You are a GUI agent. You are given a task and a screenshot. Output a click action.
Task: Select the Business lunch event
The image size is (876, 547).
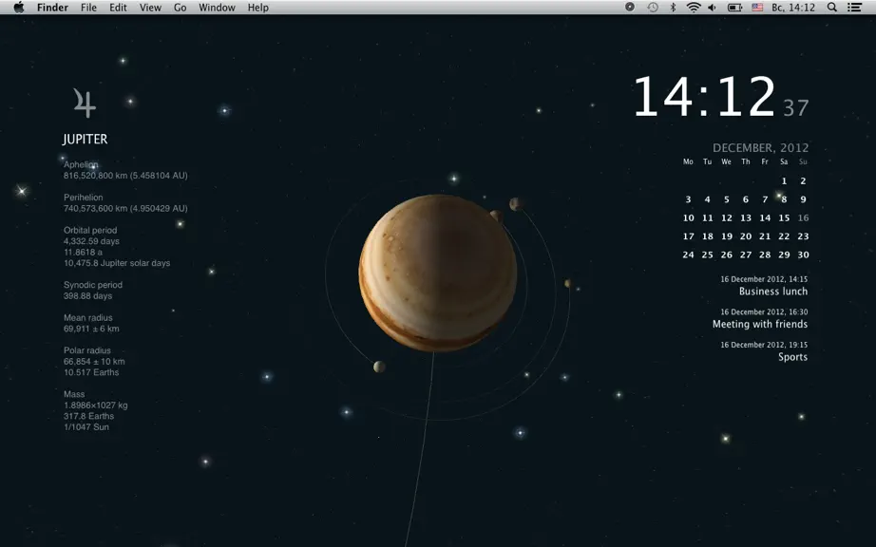coord(773,292)
